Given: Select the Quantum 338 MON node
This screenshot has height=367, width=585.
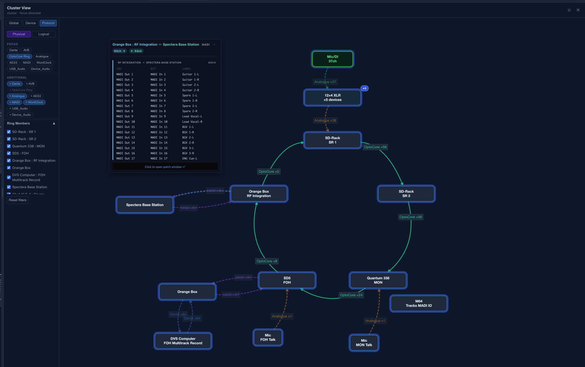Looking at the screenshot, I should (378, 280).
